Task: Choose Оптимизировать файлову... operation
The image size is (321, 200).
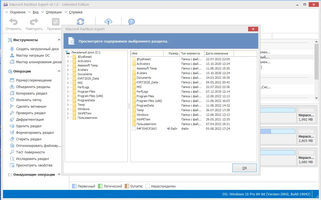Action: click(35, 146)
